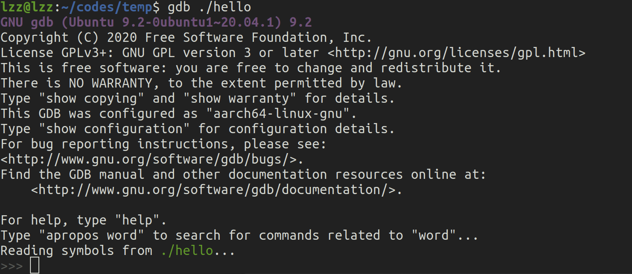632x274 pixels.
Task: Select the GNU gdb version header line
Action: pos(156,22)
